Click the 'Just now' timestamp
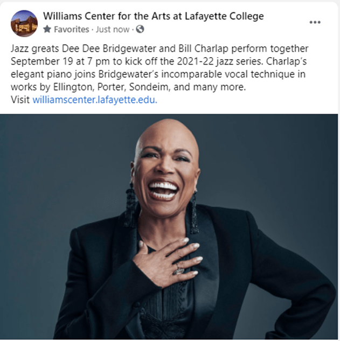Viewport: 340px width, 341px height. point(113,29)
